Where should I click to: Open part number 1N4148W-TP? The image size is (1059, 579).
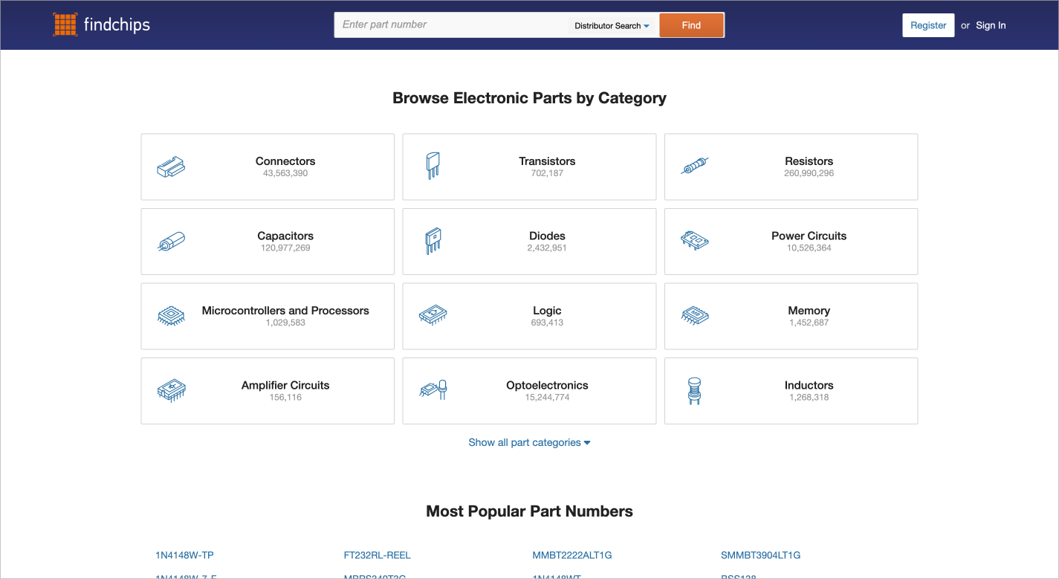[184, 555]
